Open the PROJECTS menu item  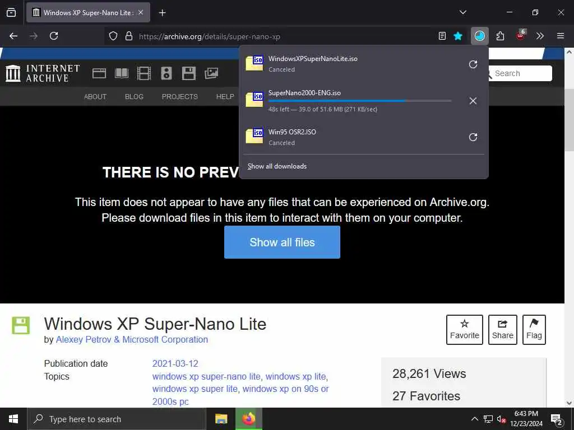click(x=180, y=96)
